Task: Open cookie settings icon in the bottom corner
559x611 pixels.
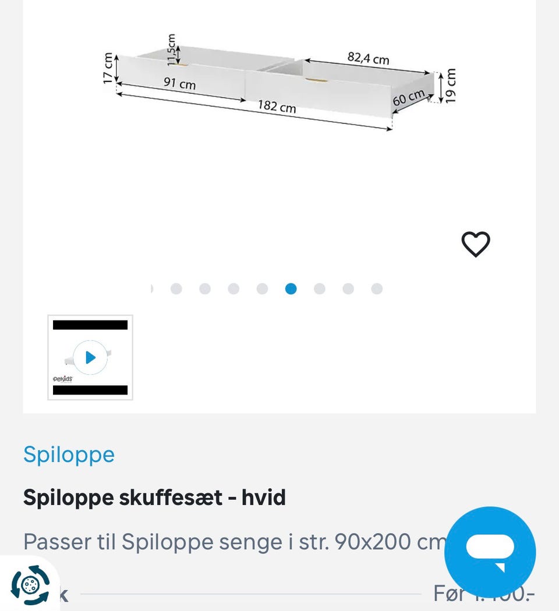Action: point(30,584)
